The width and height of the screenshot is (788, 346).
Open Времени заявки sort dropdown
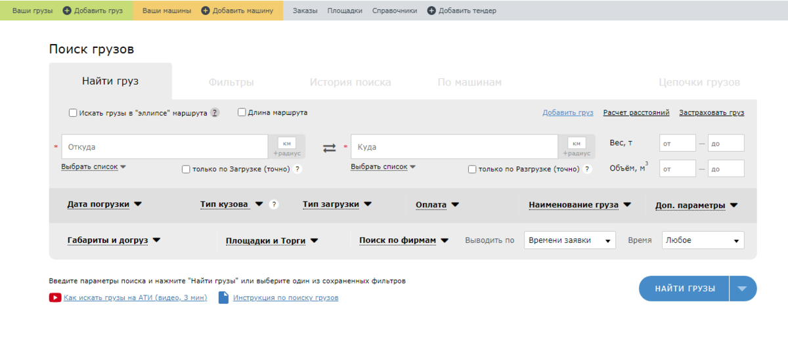tap(570, 240)
